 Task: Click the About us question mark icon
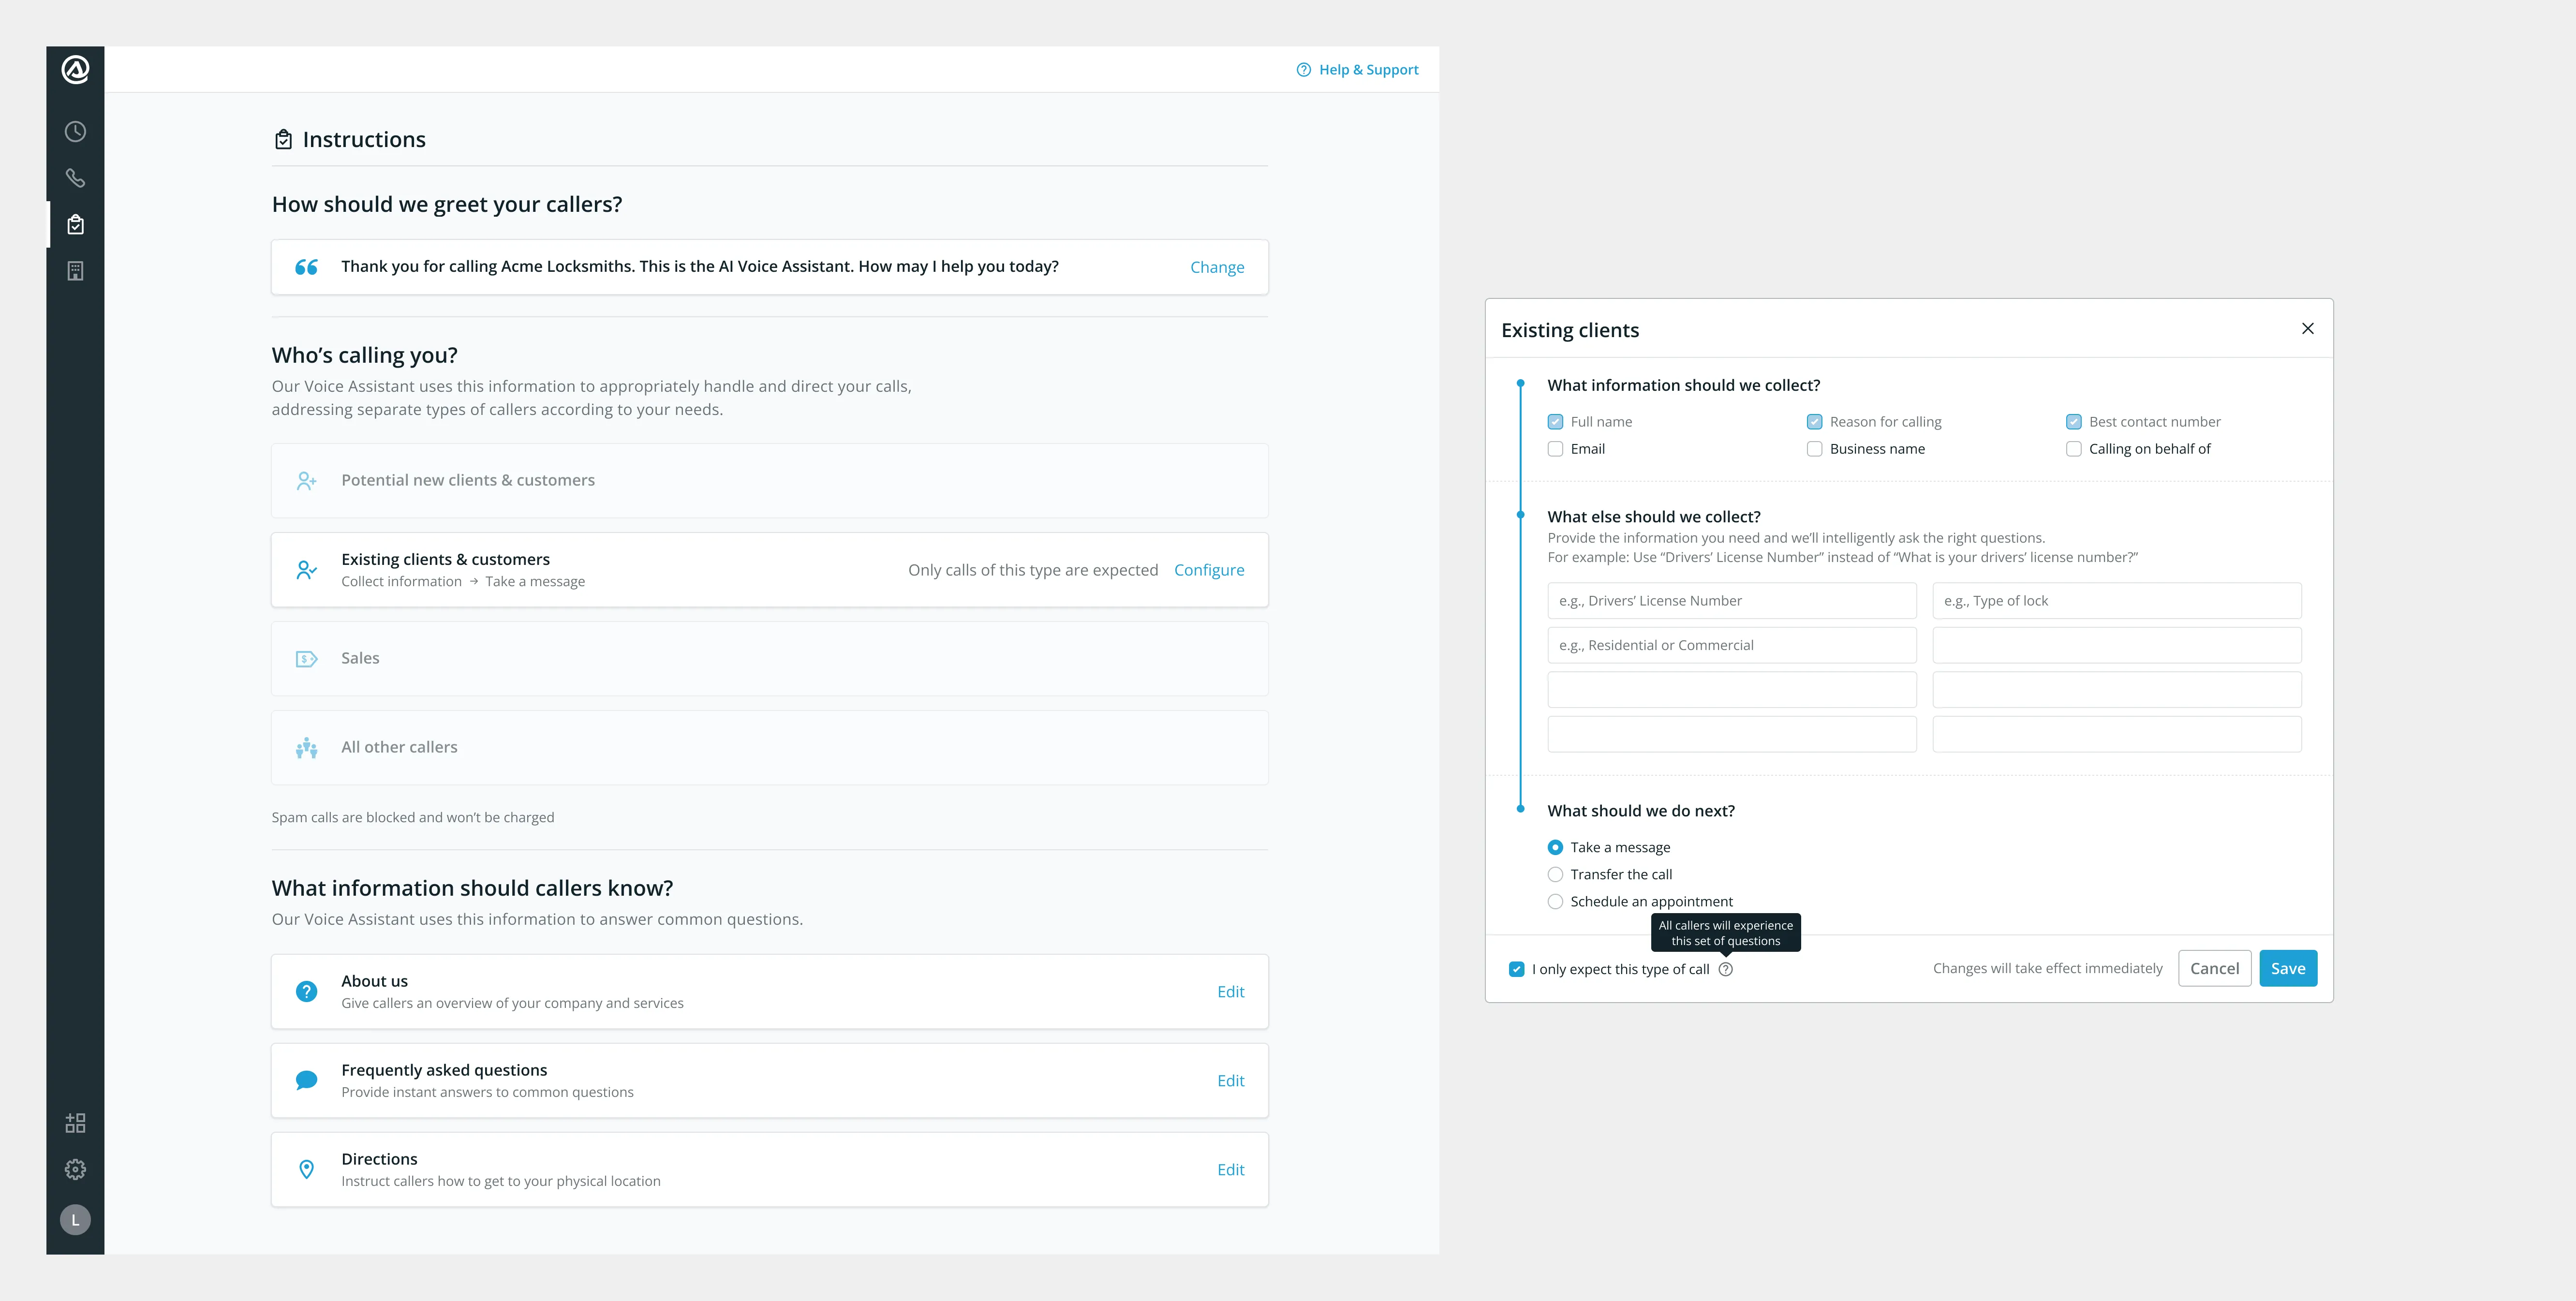point(307,991)
